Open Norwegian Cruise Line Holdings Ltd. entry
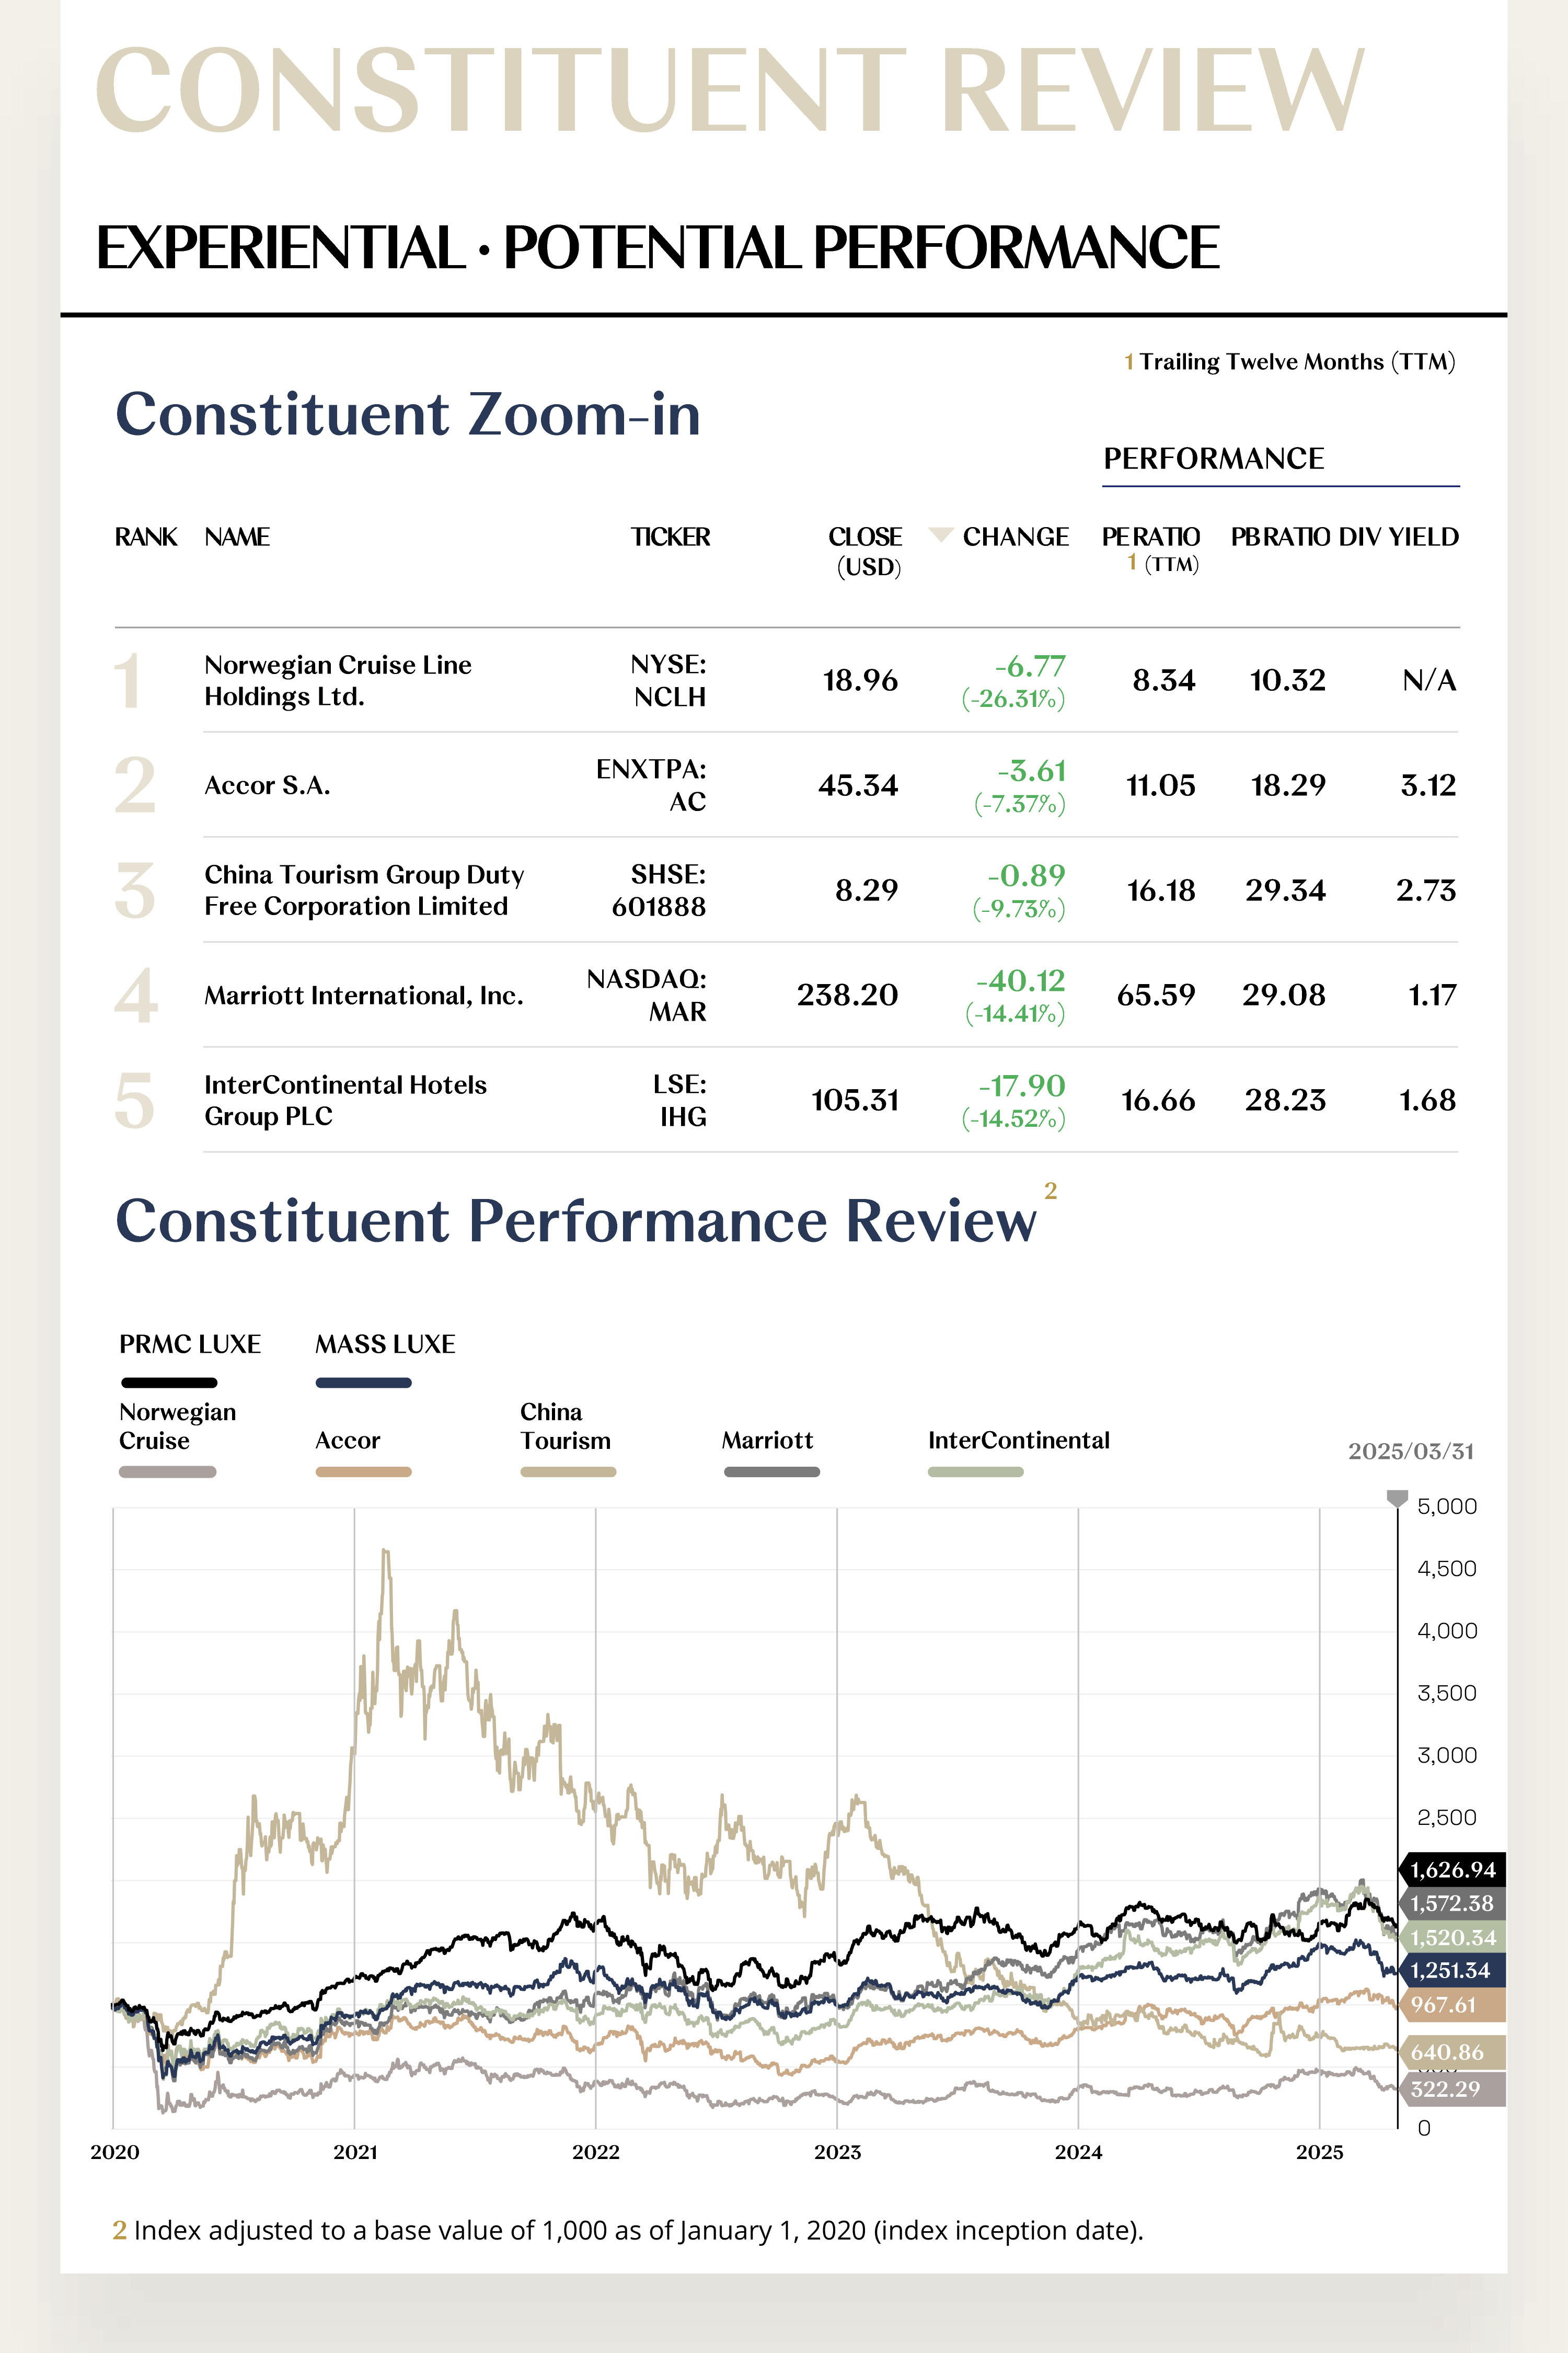 pyautogui.click(x=337, y=680)
